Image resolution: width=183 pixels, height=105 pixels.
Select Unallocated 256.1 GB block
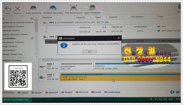click(x=77, y=66)
